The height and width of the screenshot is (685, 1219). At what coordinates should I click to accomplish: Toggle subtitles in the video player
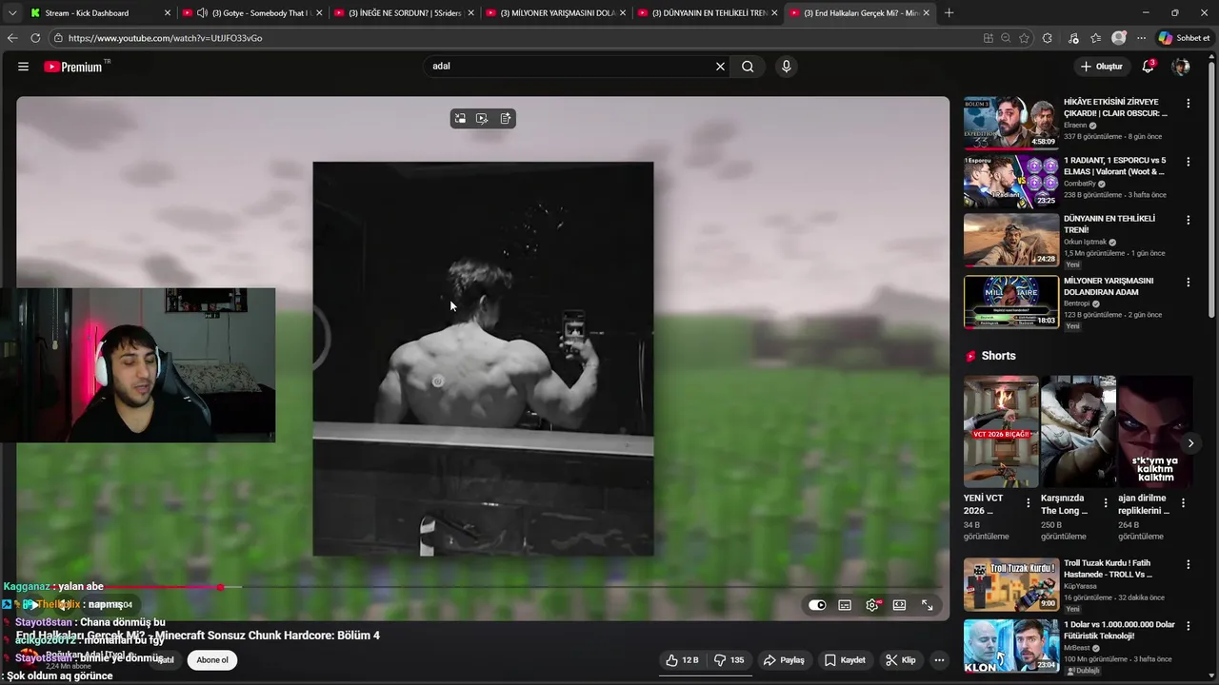[x=845, y=605]
